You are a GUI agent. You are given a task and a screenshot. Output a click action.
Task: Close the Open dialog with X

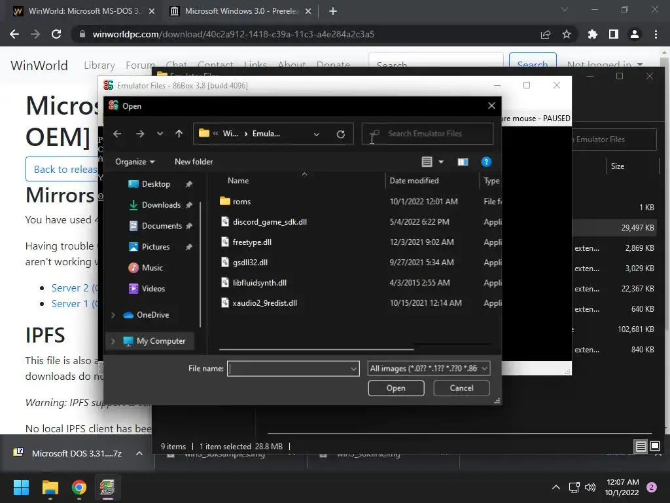(492, 105)
